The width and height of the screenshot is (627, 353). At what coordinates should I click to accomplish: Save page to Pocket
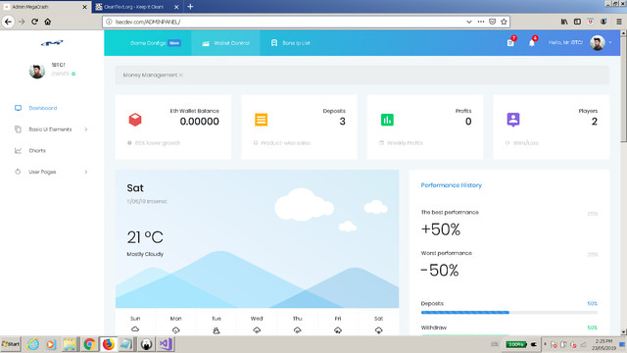492,22
